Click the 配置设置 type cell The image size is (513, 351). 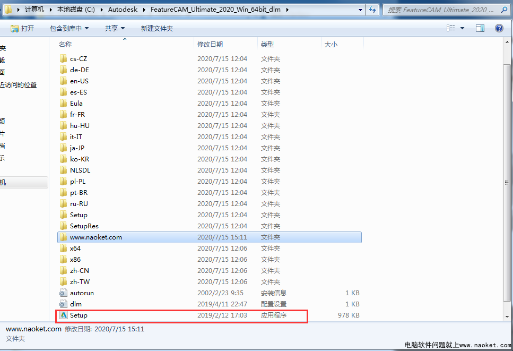coord(274,304)
